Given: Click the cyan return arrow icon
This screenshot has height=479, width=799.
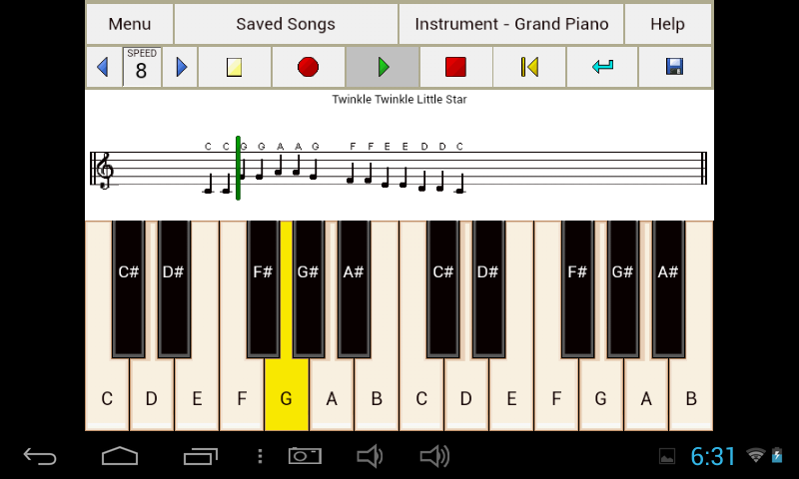Looking at the screenshot, I should click(602, 67).
